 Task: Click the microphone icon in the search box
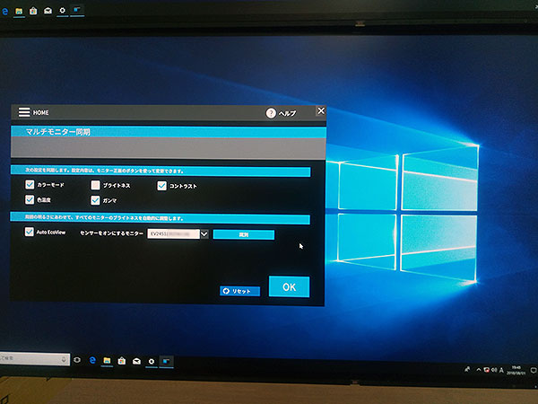[x=64, y=359]
